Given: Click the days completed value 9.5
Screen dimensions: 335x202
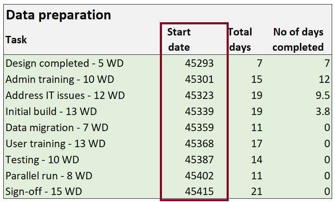Looking at the screenshot, I should pos(323,95).
